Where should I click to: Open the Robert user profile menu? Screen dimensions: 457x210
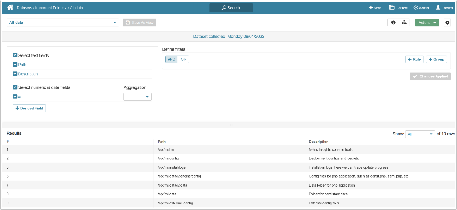point(444,8)
